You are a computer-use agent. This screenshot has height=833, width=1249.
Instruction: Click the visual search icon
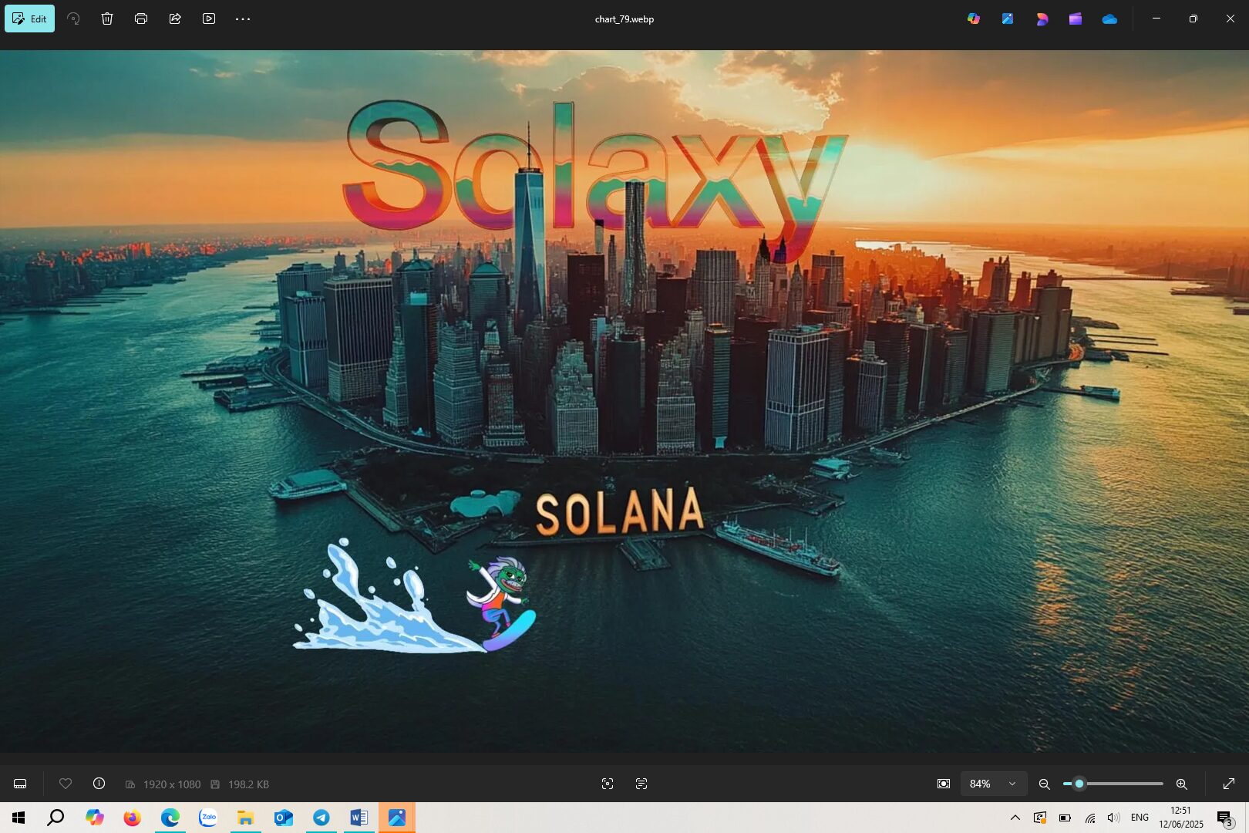coord(608,784)
